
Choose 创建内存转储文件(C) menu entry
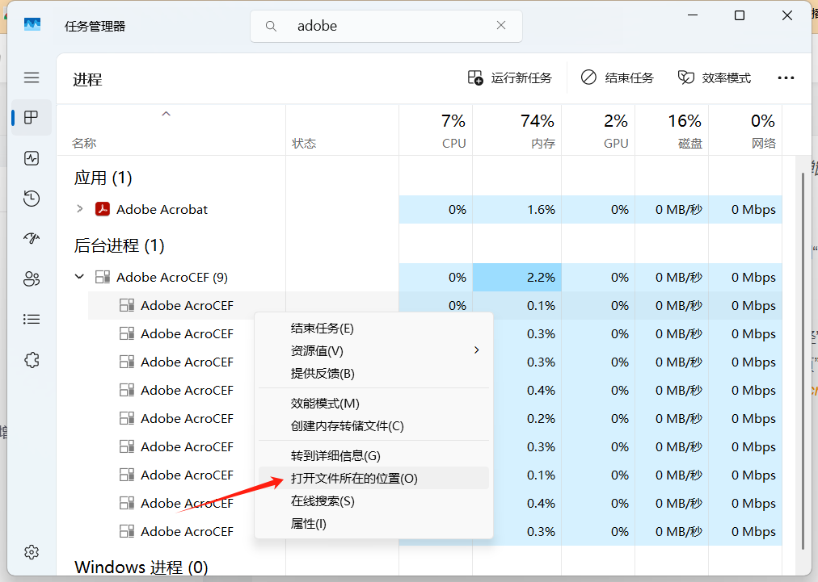[373, 426]
